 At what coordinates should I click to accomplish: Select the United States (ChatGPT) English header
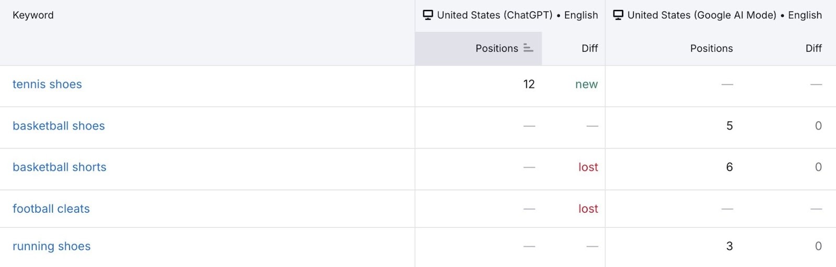point(517,15)
